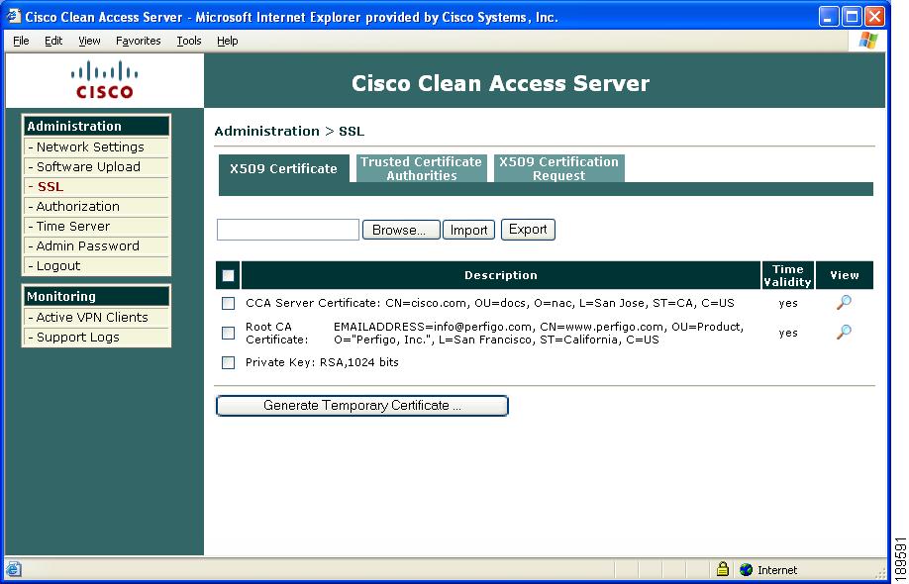Screen dimensions: 909x584
Task: Click Logout in sidebar
Action: point(96,266)
